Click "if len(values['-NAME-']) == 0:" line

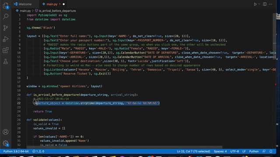[x=58, y=137]
